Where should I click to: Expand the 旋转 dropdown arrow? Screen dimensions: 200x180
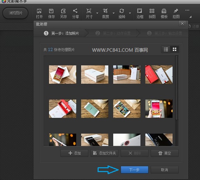130,13
